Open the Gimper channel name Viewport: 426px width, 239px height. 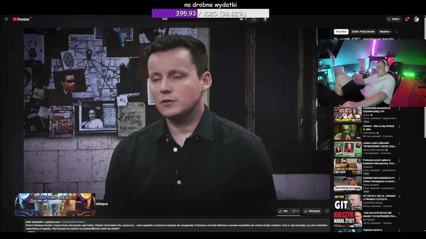coord(366,115)
